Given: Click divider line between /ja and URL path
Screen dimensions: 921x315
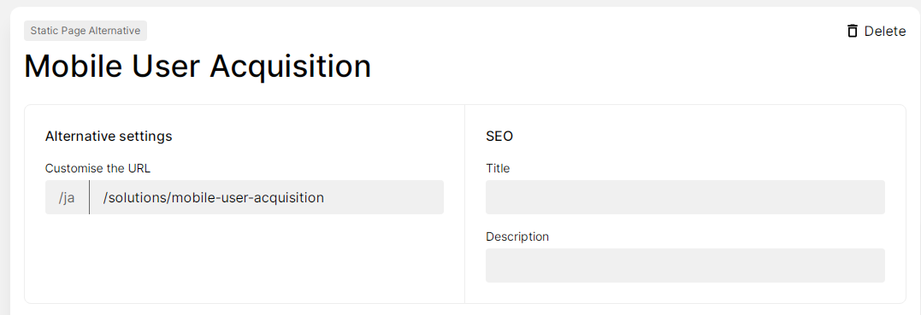Looking at the screenshot, I should pos(89,197).
